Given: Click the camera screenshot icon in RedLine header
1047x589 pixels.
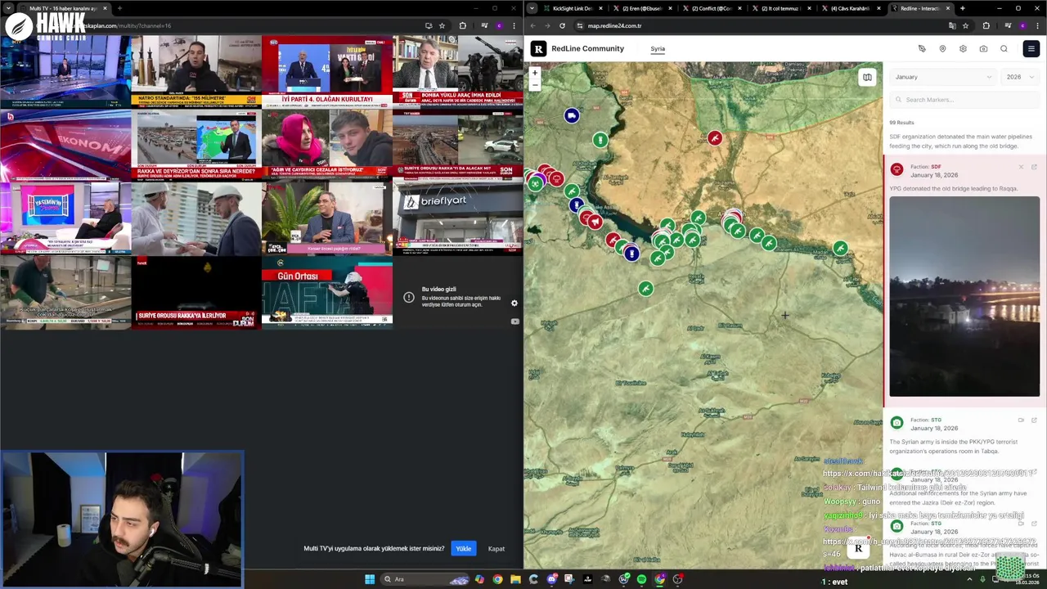Looking at the screenshot, I should (983, 49).
